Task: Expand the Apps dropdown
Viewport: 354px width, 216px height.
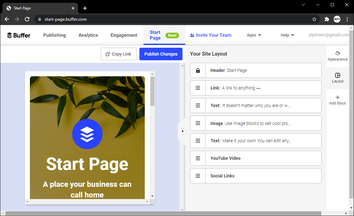Action: point(254,35)
